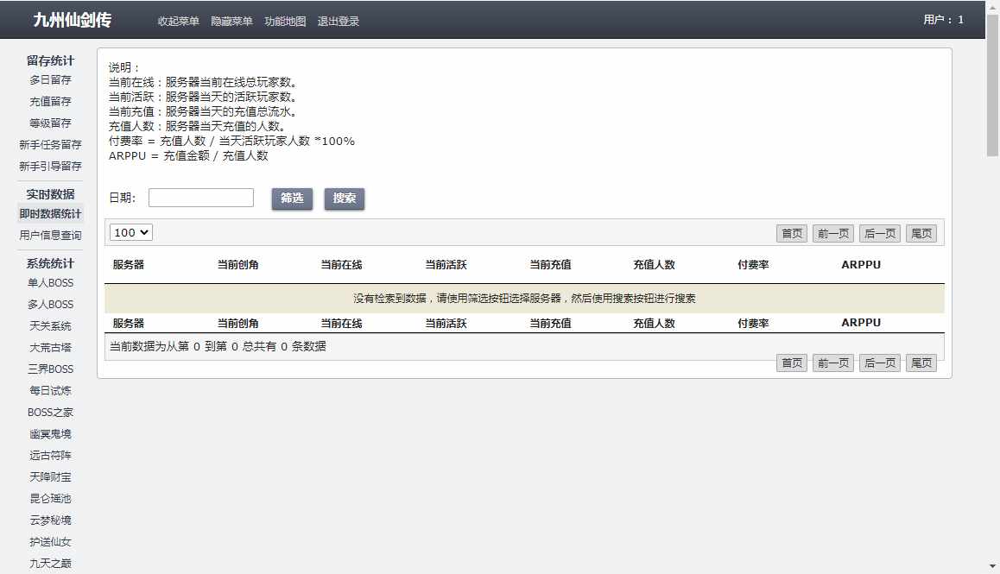The image size is (1000, 574).
Task: Open BOSS之家 in the sidebar
Action: 50,412
